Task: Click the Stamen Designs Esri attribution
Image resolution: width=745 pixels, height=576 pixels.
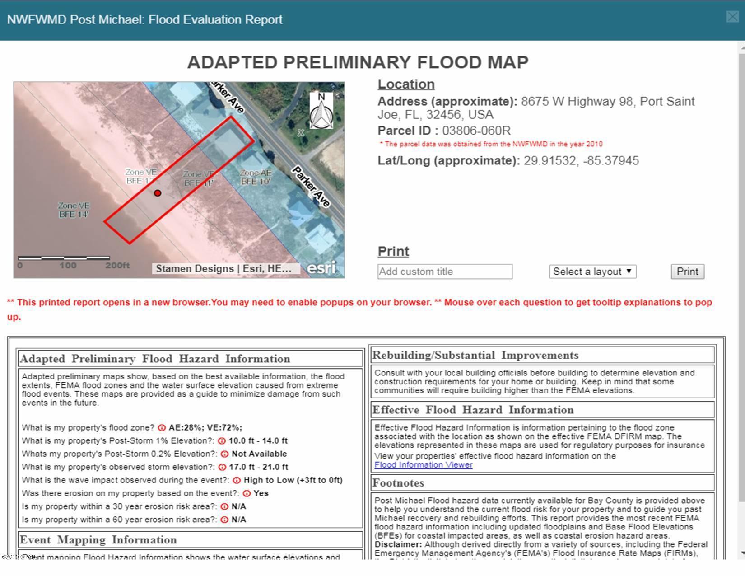Action: coord(224,268)
